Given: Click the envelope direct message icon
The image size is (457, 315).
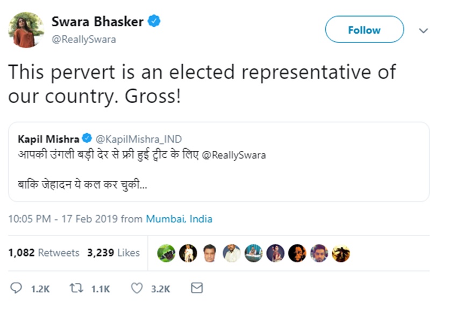Looking at the screenshot, I should [x=197, y=288].
